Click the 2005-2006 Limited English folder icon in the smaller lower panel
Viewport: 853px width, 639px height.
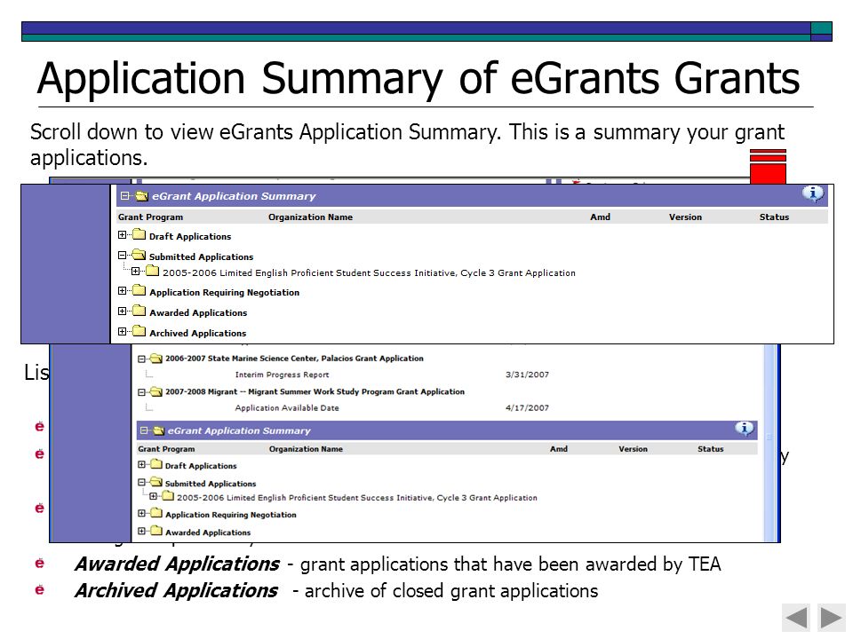[168, 496]
